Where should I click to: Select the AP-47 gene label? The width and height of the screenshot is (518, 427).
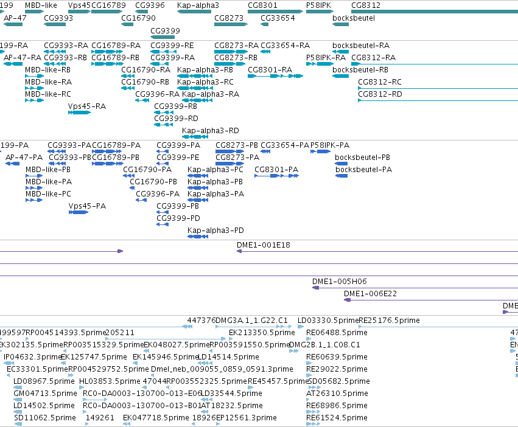(x=15, y=18)
